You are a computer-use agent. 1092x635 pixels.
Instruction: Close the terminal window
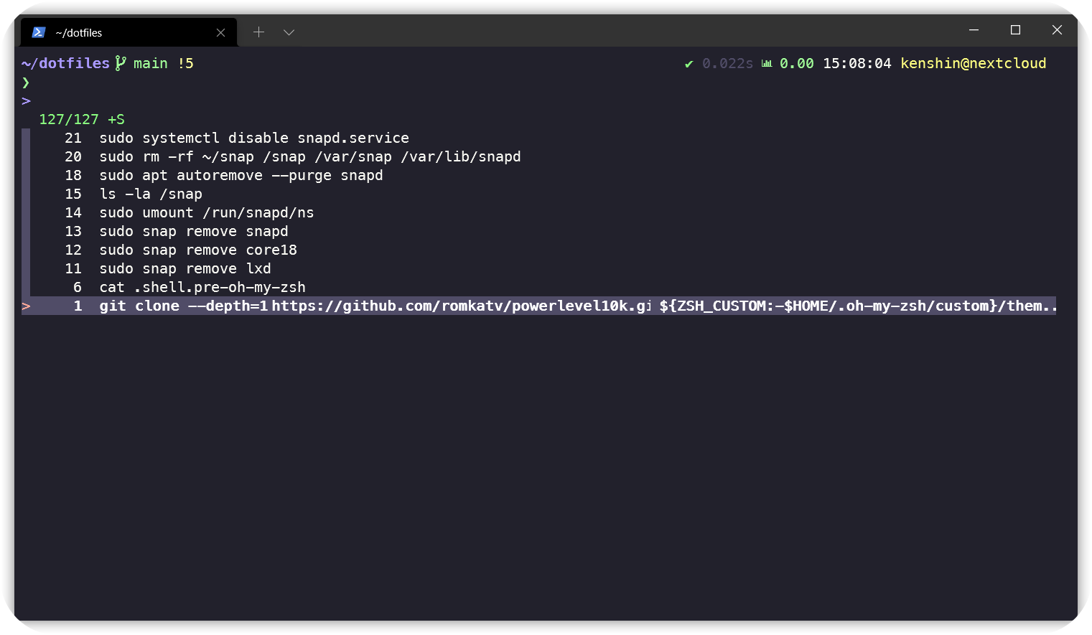[x=1057, y=30]
